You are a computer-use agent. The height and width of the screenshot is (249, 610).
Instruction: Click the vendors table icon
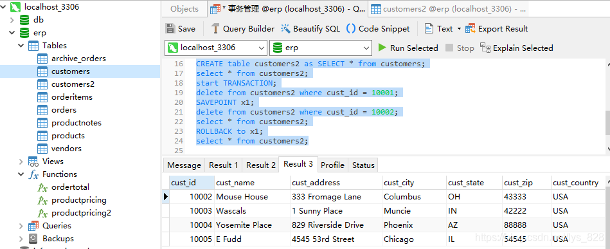click(x=42, y=149)
